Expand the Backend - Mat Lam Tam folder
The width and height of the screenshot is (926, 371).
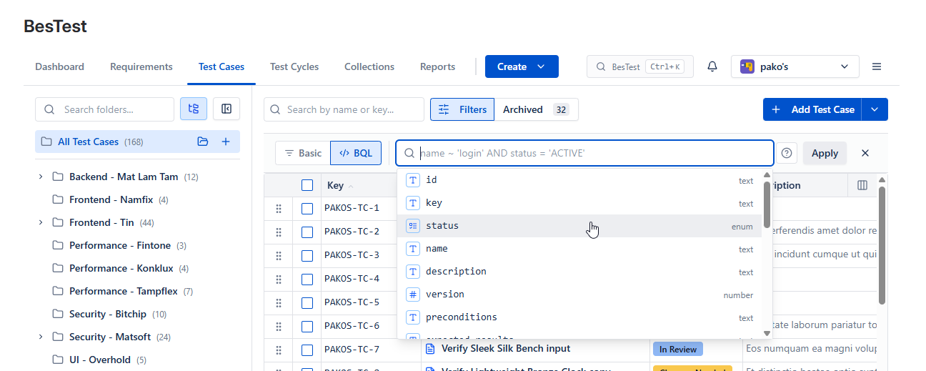tap(41, 177)
